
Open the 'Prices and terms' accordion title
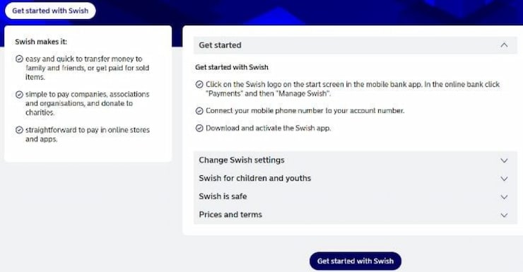click(x=230, y=215)
